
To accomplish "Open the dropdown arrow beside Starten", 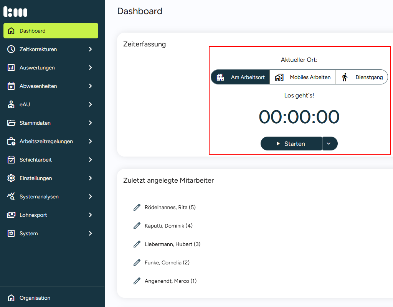I will [330, 144].
